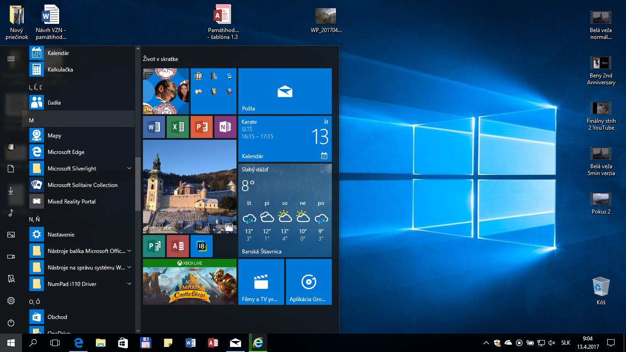
Task: Expand Start menu hamburger navigation
Action: point(11,59)
